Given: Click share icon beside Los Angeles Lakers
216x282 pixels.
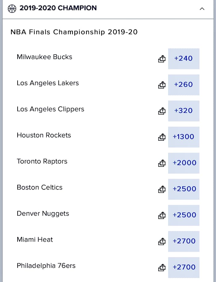Looking at the screenshot, I should 162,85.
